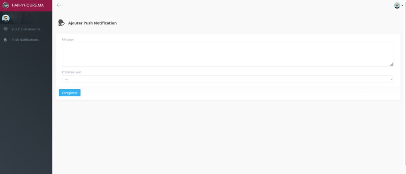
Task: Open the Vos Établissements menu item
Action: pyautogui.click(x=26, y=29)
